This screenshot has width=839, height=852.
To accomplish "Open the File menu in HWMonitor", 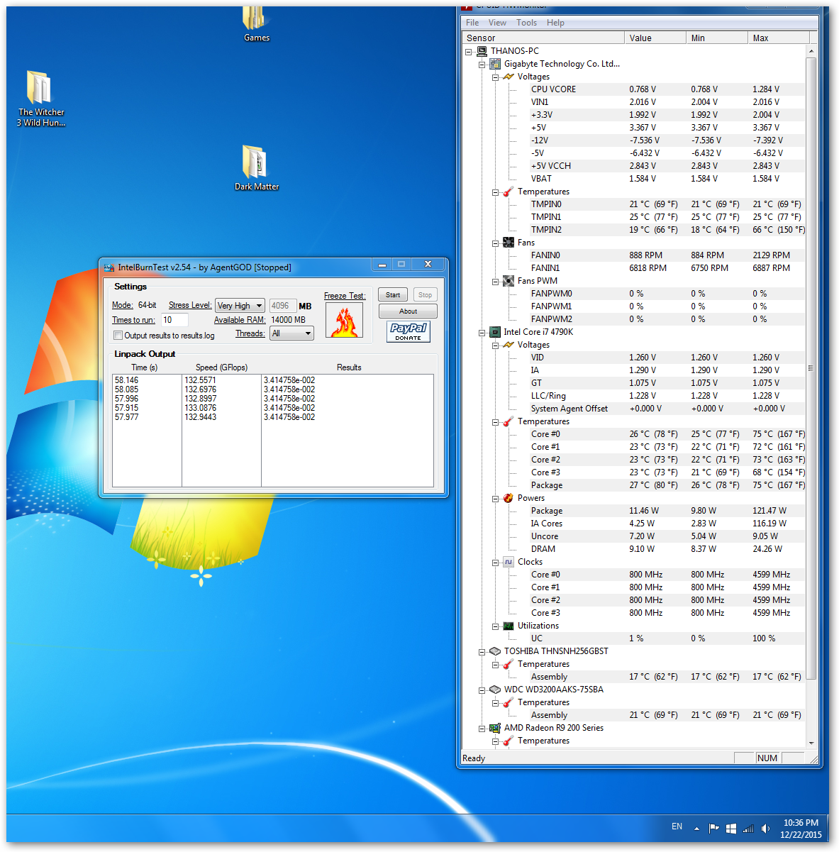I will coord(472,23).
